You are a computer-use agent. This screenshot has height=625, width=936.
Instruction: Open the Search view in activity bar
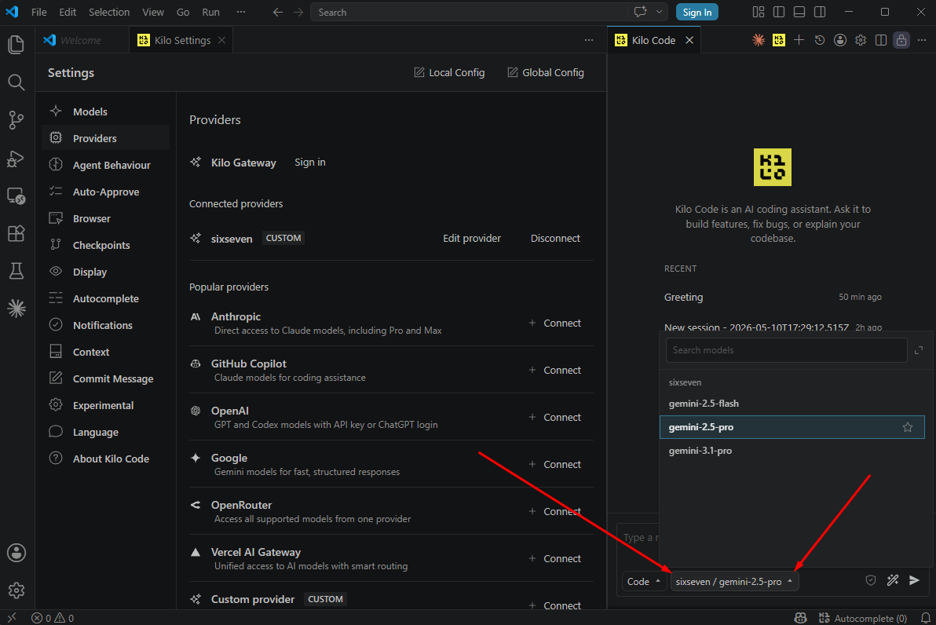16,82
